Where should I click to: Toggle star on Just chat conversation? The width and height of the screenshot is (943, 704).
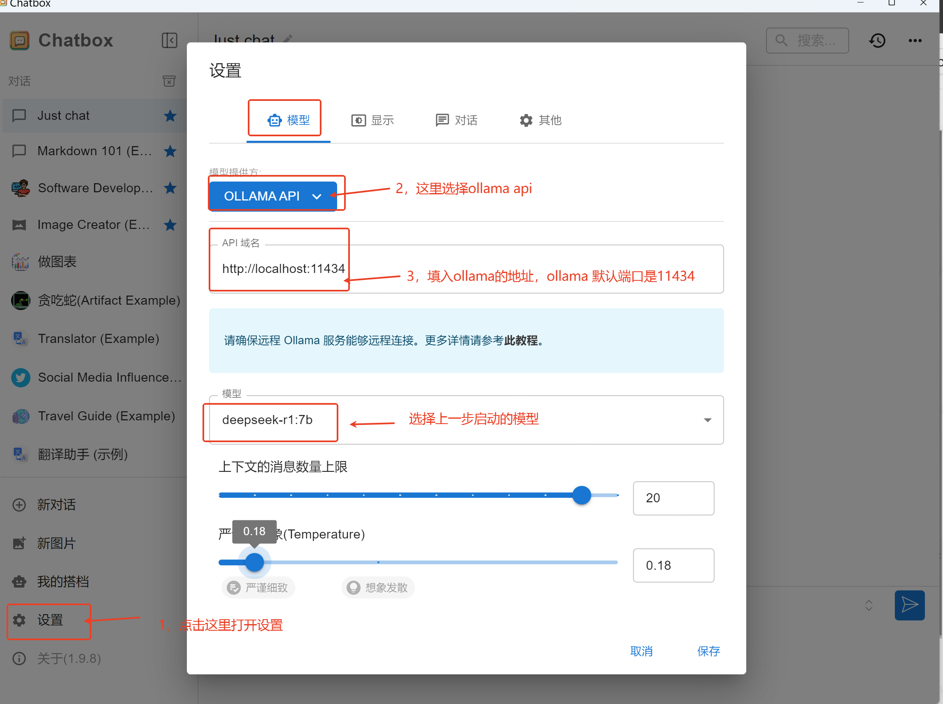(x=170, y=116)
